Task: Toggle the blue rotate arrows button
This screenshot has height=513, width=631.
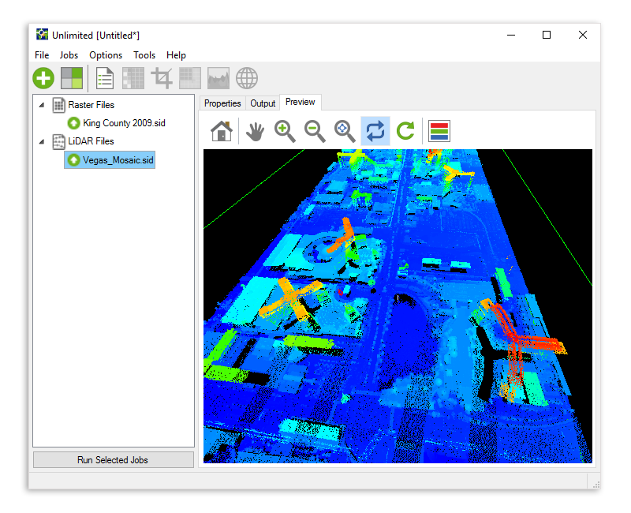Action: pos(375,131)
